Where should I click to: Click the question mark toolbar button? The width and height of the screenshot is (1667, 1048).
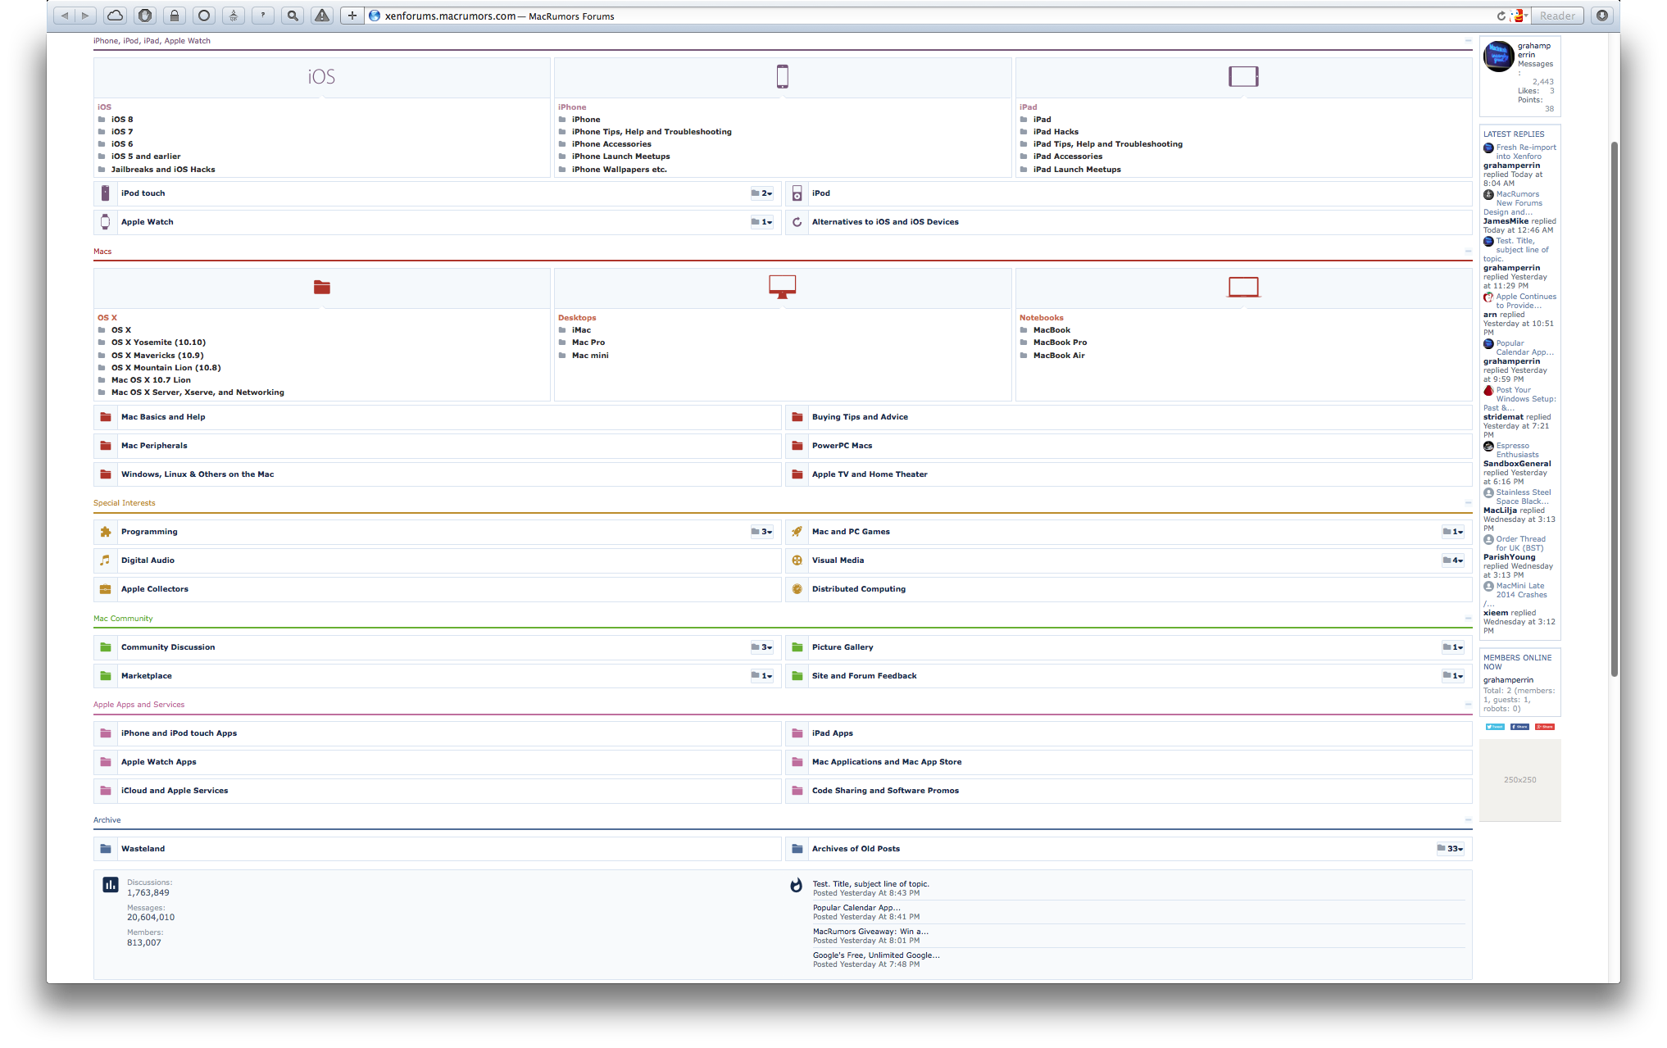263,16
